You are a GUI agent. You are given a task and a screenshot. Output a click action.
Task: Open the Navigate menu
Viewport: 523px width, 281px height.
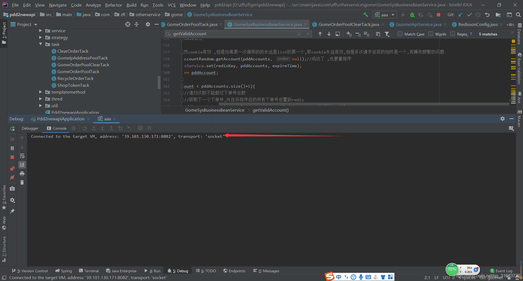[x=57, y=5]
